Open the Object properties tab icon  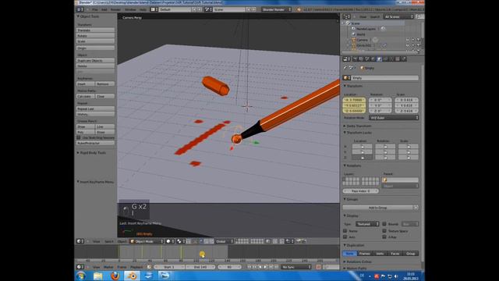click(380, 59)
